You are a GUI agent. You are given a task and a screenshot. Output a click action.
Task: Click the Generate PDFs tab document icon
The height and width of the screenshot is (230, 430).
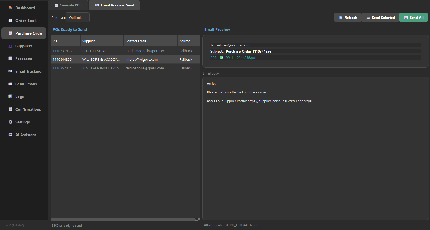click(56, 5)
